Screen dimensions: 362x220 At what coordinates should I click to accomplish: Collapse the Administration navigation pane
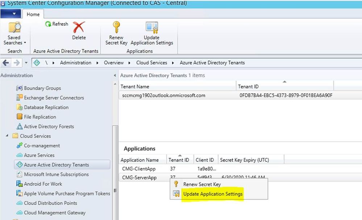[x=115, y=75]
